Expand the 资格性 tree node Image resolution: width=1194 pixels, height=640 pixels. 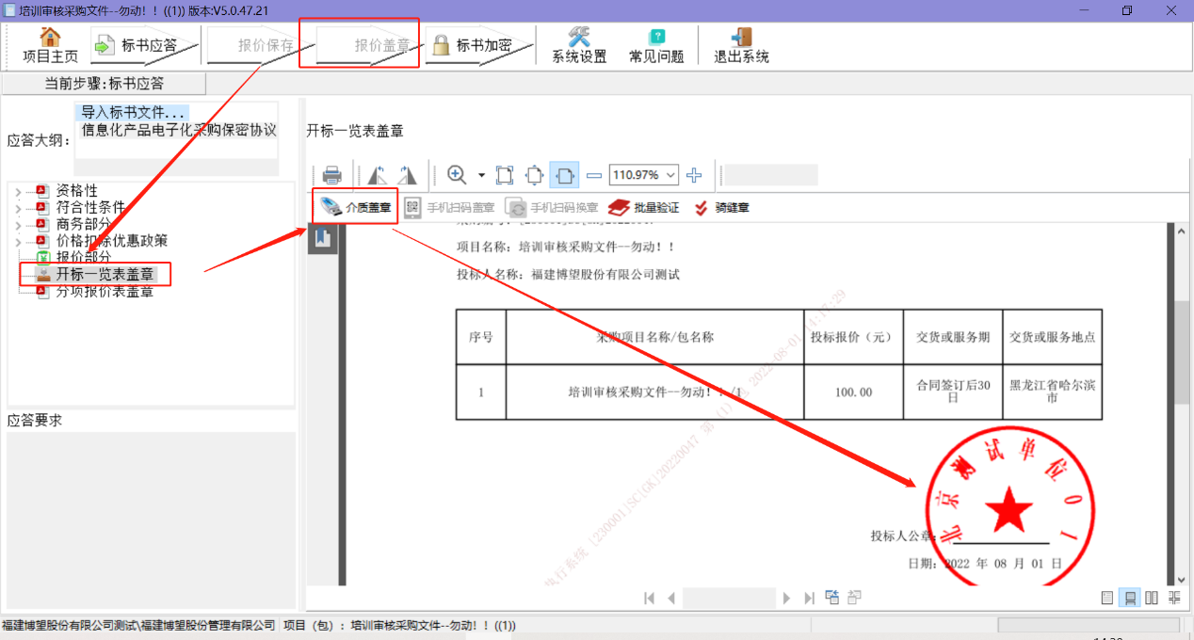pos(18,191)
